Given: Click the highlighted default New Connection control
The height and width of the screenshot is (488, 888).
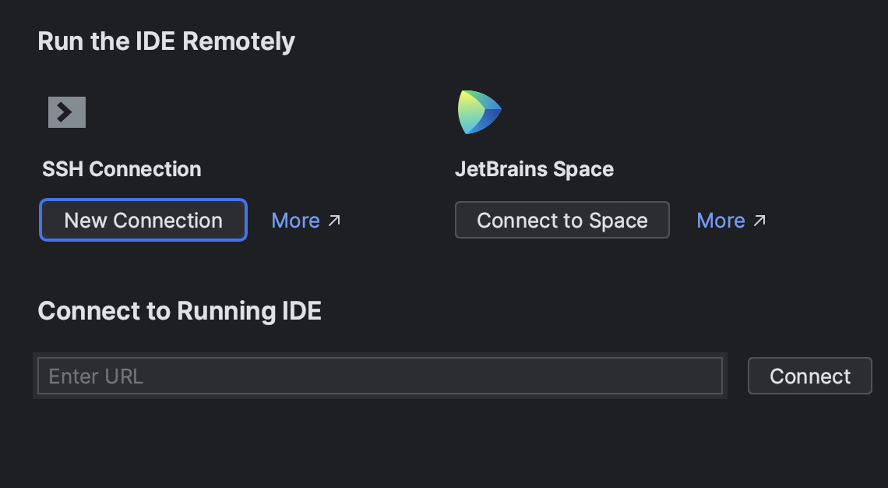Looking at the screenshot, I should 143,220.
